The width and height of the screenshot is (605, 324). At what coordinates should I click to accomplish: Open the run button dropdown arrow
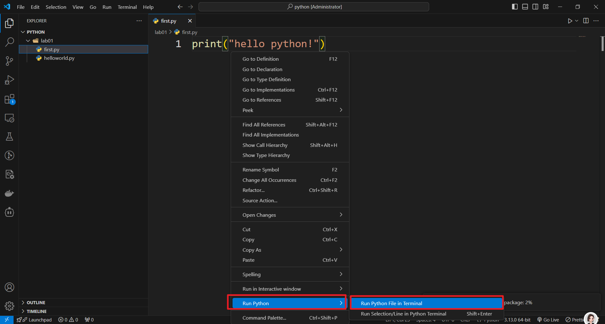click(577, 21)
